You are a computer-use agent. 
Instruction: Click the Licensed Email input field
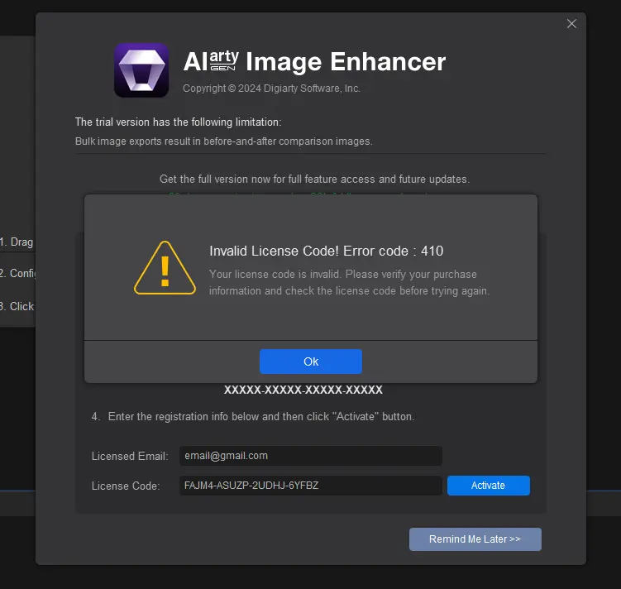[x=311, y=456]
